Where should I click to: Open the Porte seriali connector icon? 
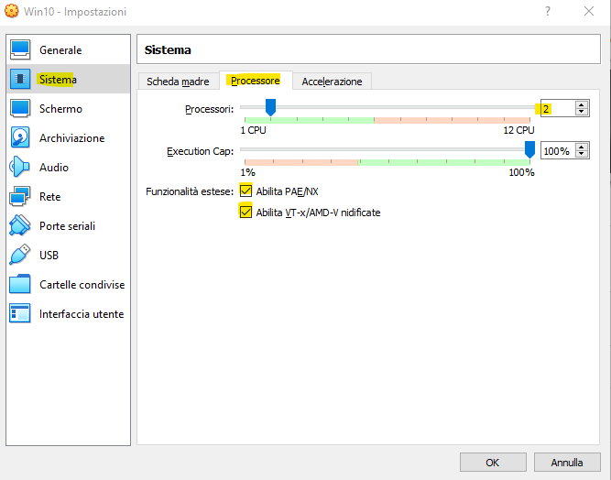(x=20, y=225)
